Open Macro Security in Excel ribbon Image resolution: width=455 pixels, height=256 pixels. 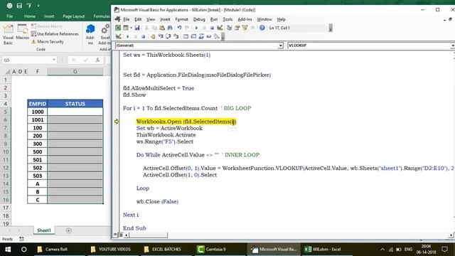[48, 41]
